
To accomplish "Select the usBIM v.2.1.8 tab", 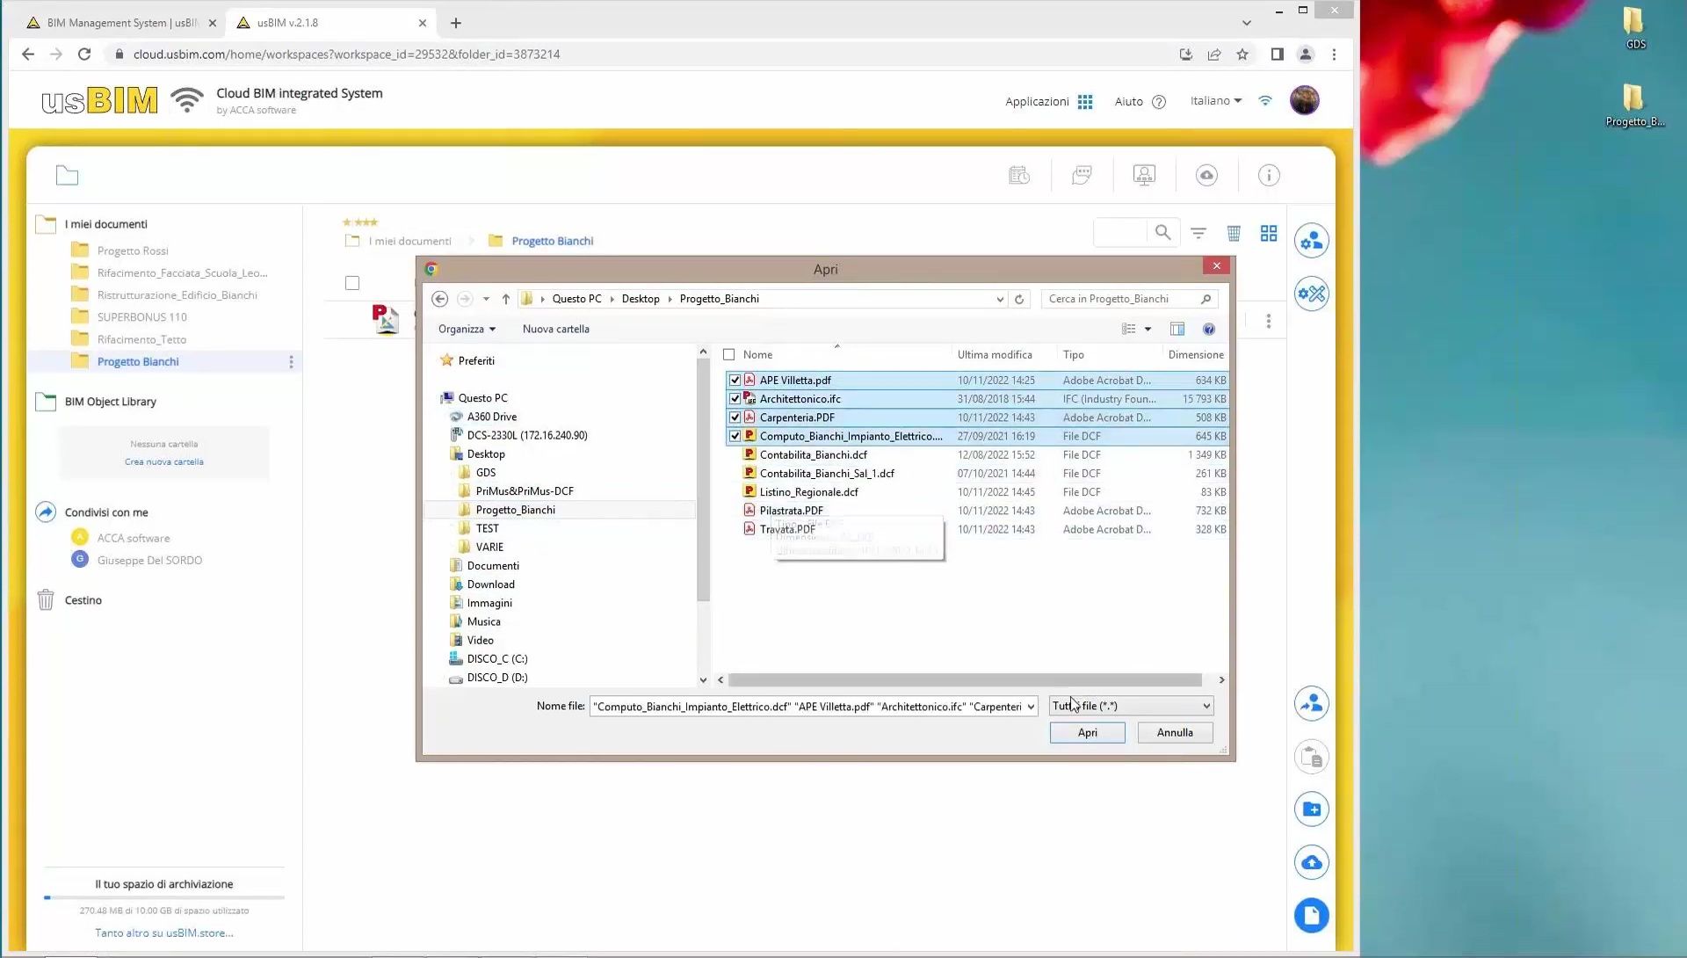I will coord(329,23).
